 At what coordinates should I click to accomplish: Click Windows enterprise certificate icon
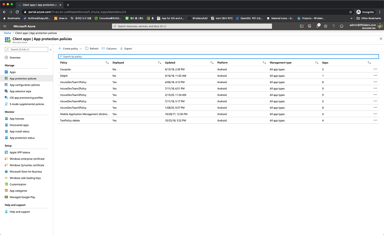[6, 159]
